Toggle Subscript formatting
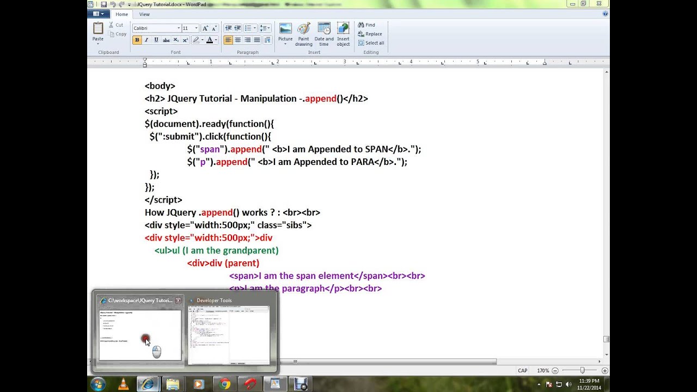This screenshot has height=392, width=697. 175,40
